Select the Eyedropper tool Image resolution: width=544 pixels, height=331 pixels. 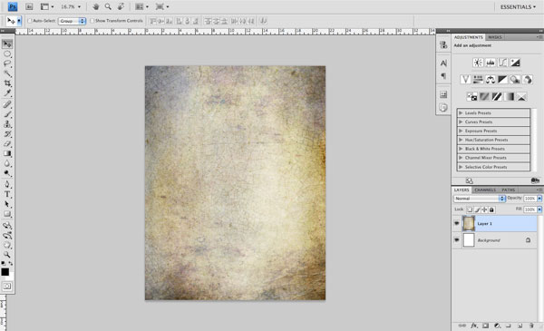tap(7, 93)
